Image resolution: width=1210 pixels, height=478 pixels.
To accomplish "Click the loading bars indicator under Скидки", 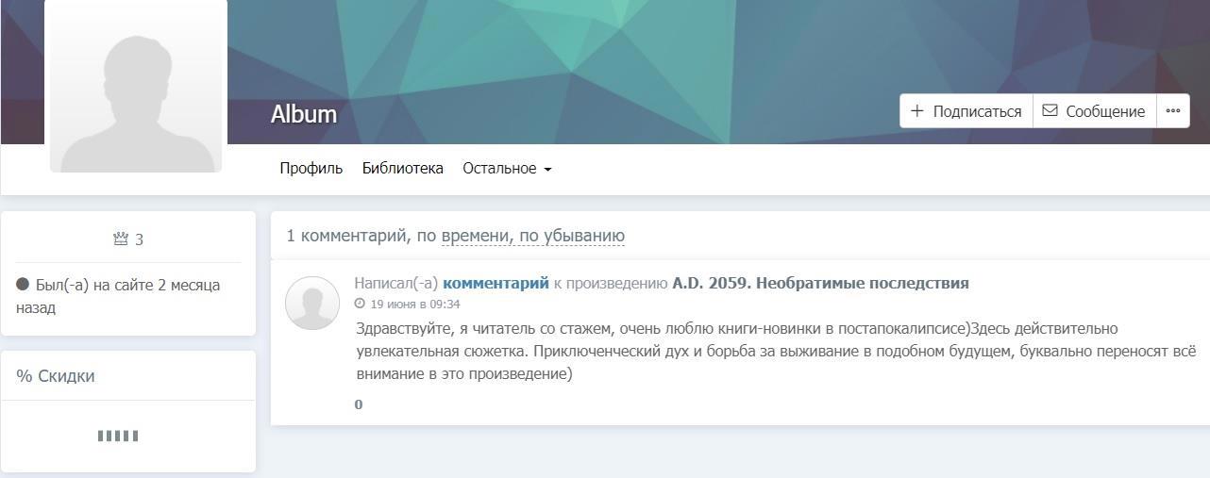I will tap(118, 436).
